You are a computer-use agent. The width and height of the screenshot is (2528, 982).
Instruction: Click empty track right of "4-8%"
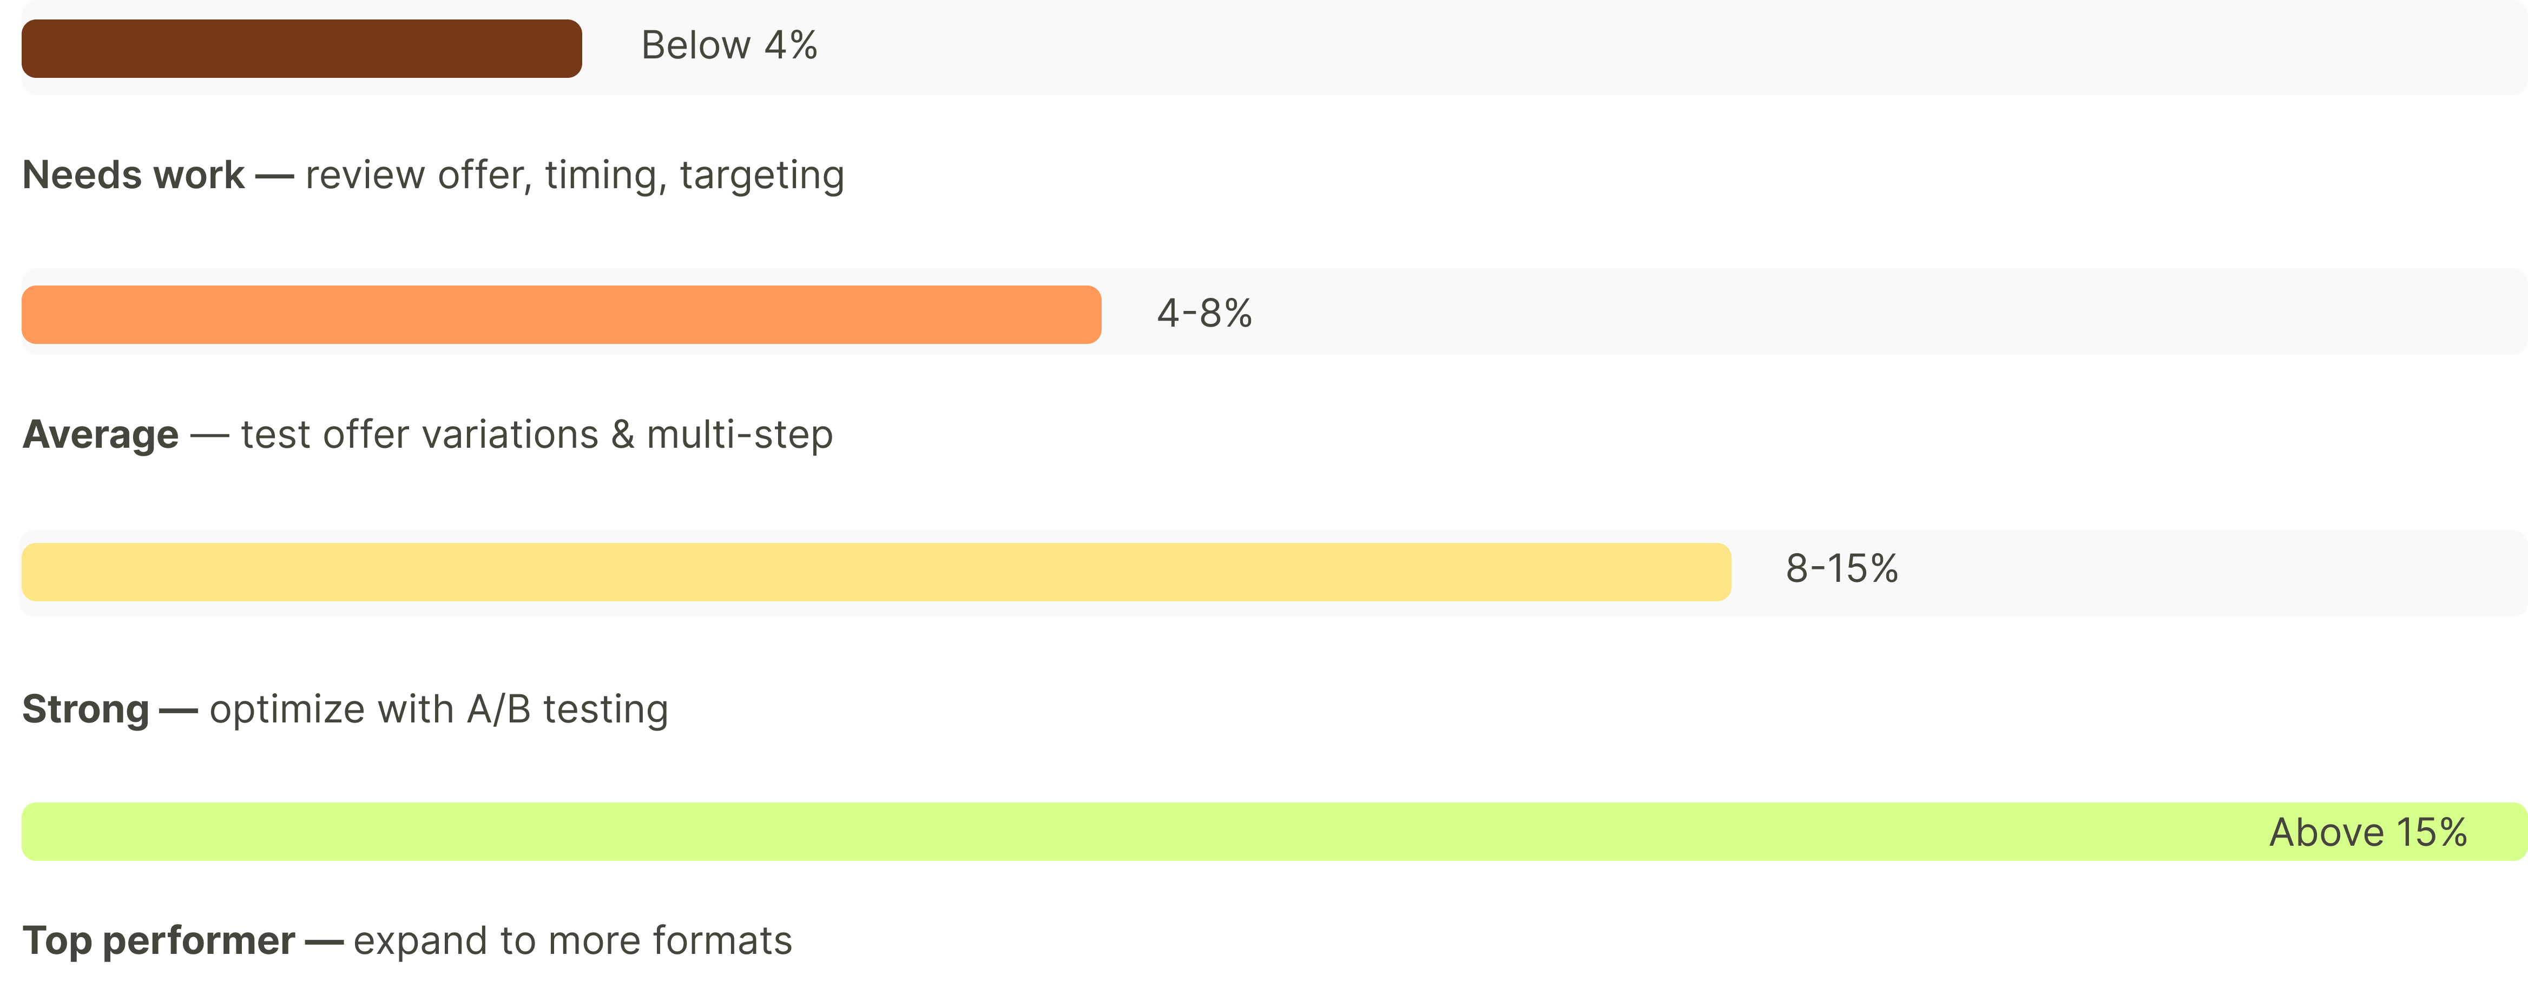click(x=1865, y=314)
